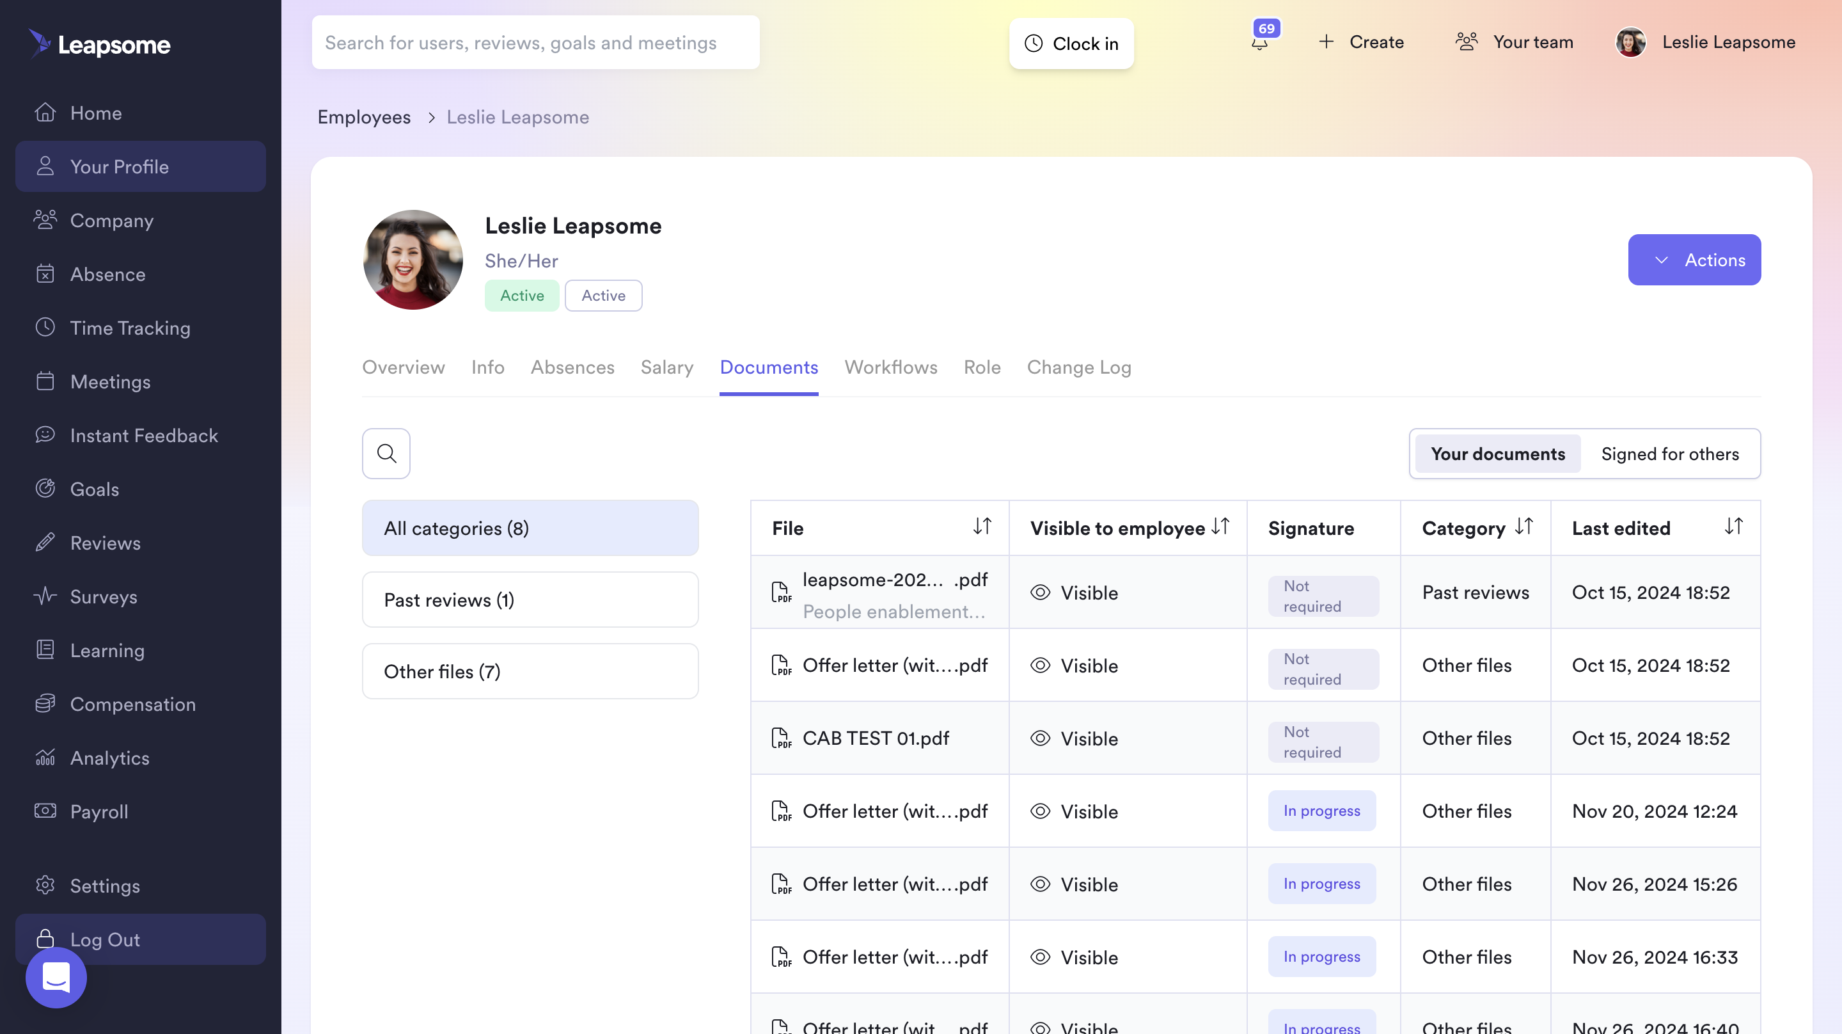This screenshot has height=1034, width=1842.
Task: Switch to the Overview tab
Action: [404, 367]
